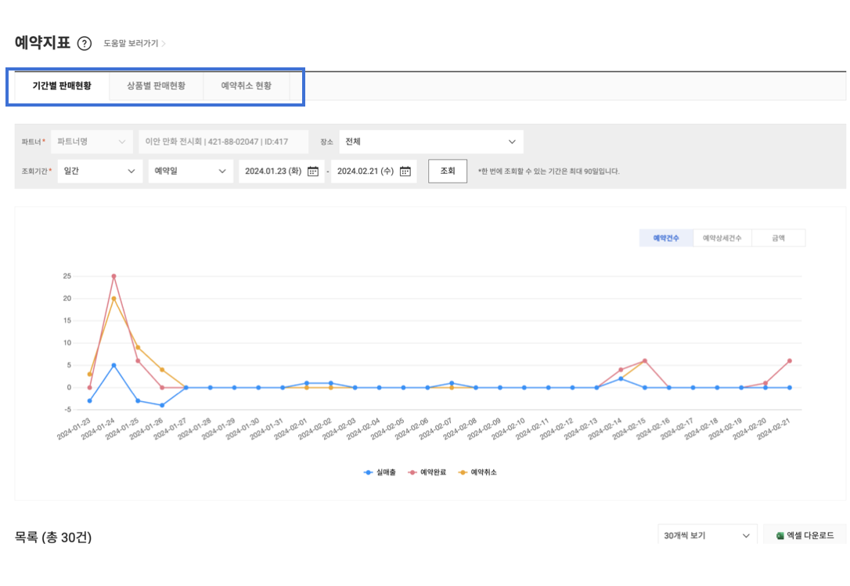Toggle 예약완료 series in chart legend

click(427, 472)
